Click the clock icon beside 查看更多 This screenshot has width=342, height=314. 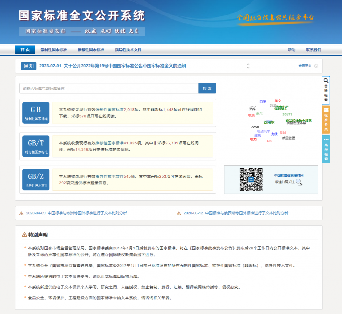tap(316, 66)
